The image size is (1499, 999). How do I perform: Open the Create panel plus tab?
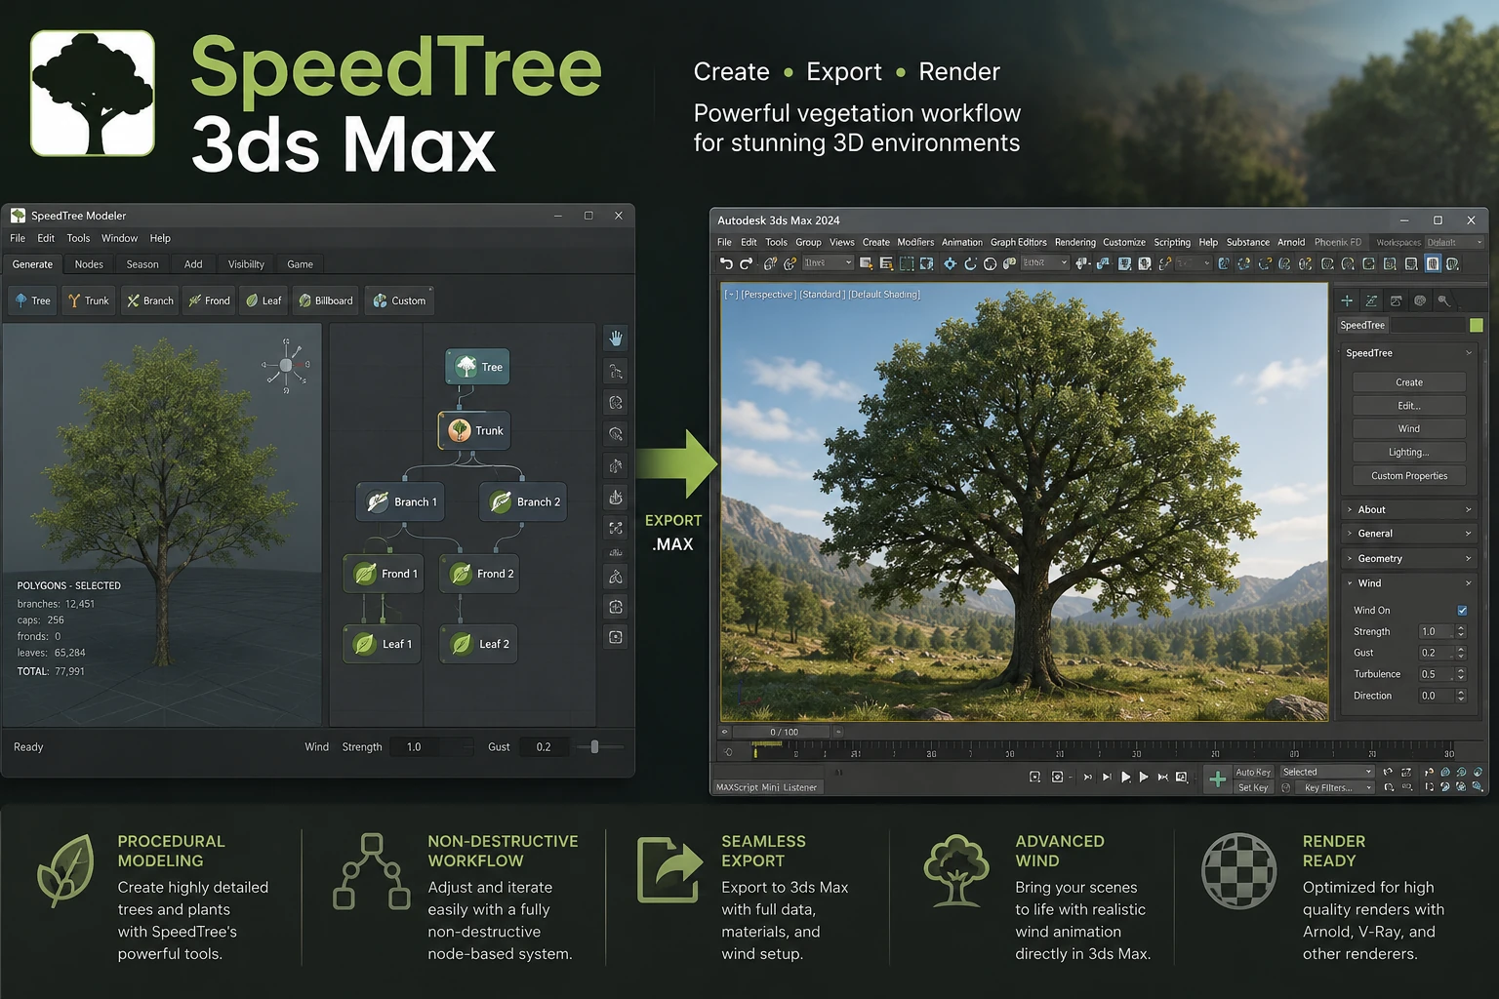tap(1347, 300)
